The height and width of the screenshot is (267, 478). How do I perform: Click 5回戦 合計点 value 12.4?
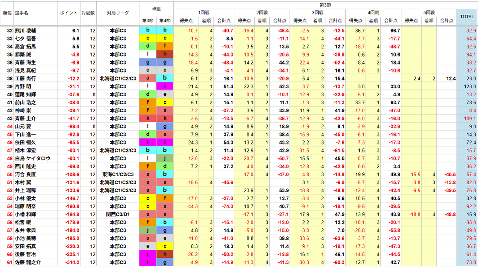click(451, 78)
